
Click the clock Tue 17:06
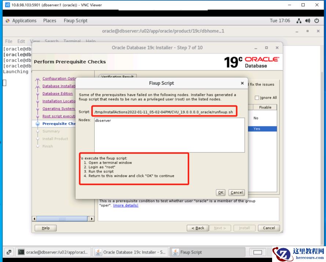tap(280, 21)
